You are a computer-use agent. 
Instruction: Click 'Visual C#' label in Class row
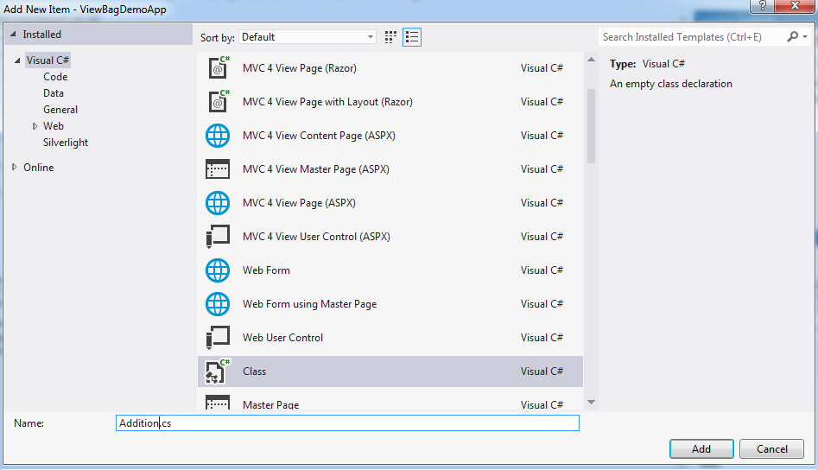point(542,372)
